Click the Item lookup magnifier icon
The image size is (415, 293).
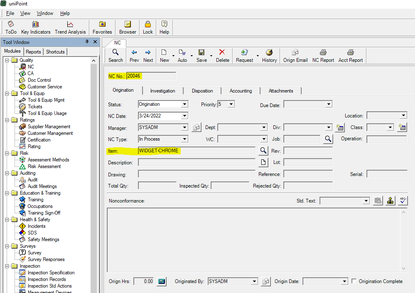(263, 151)
